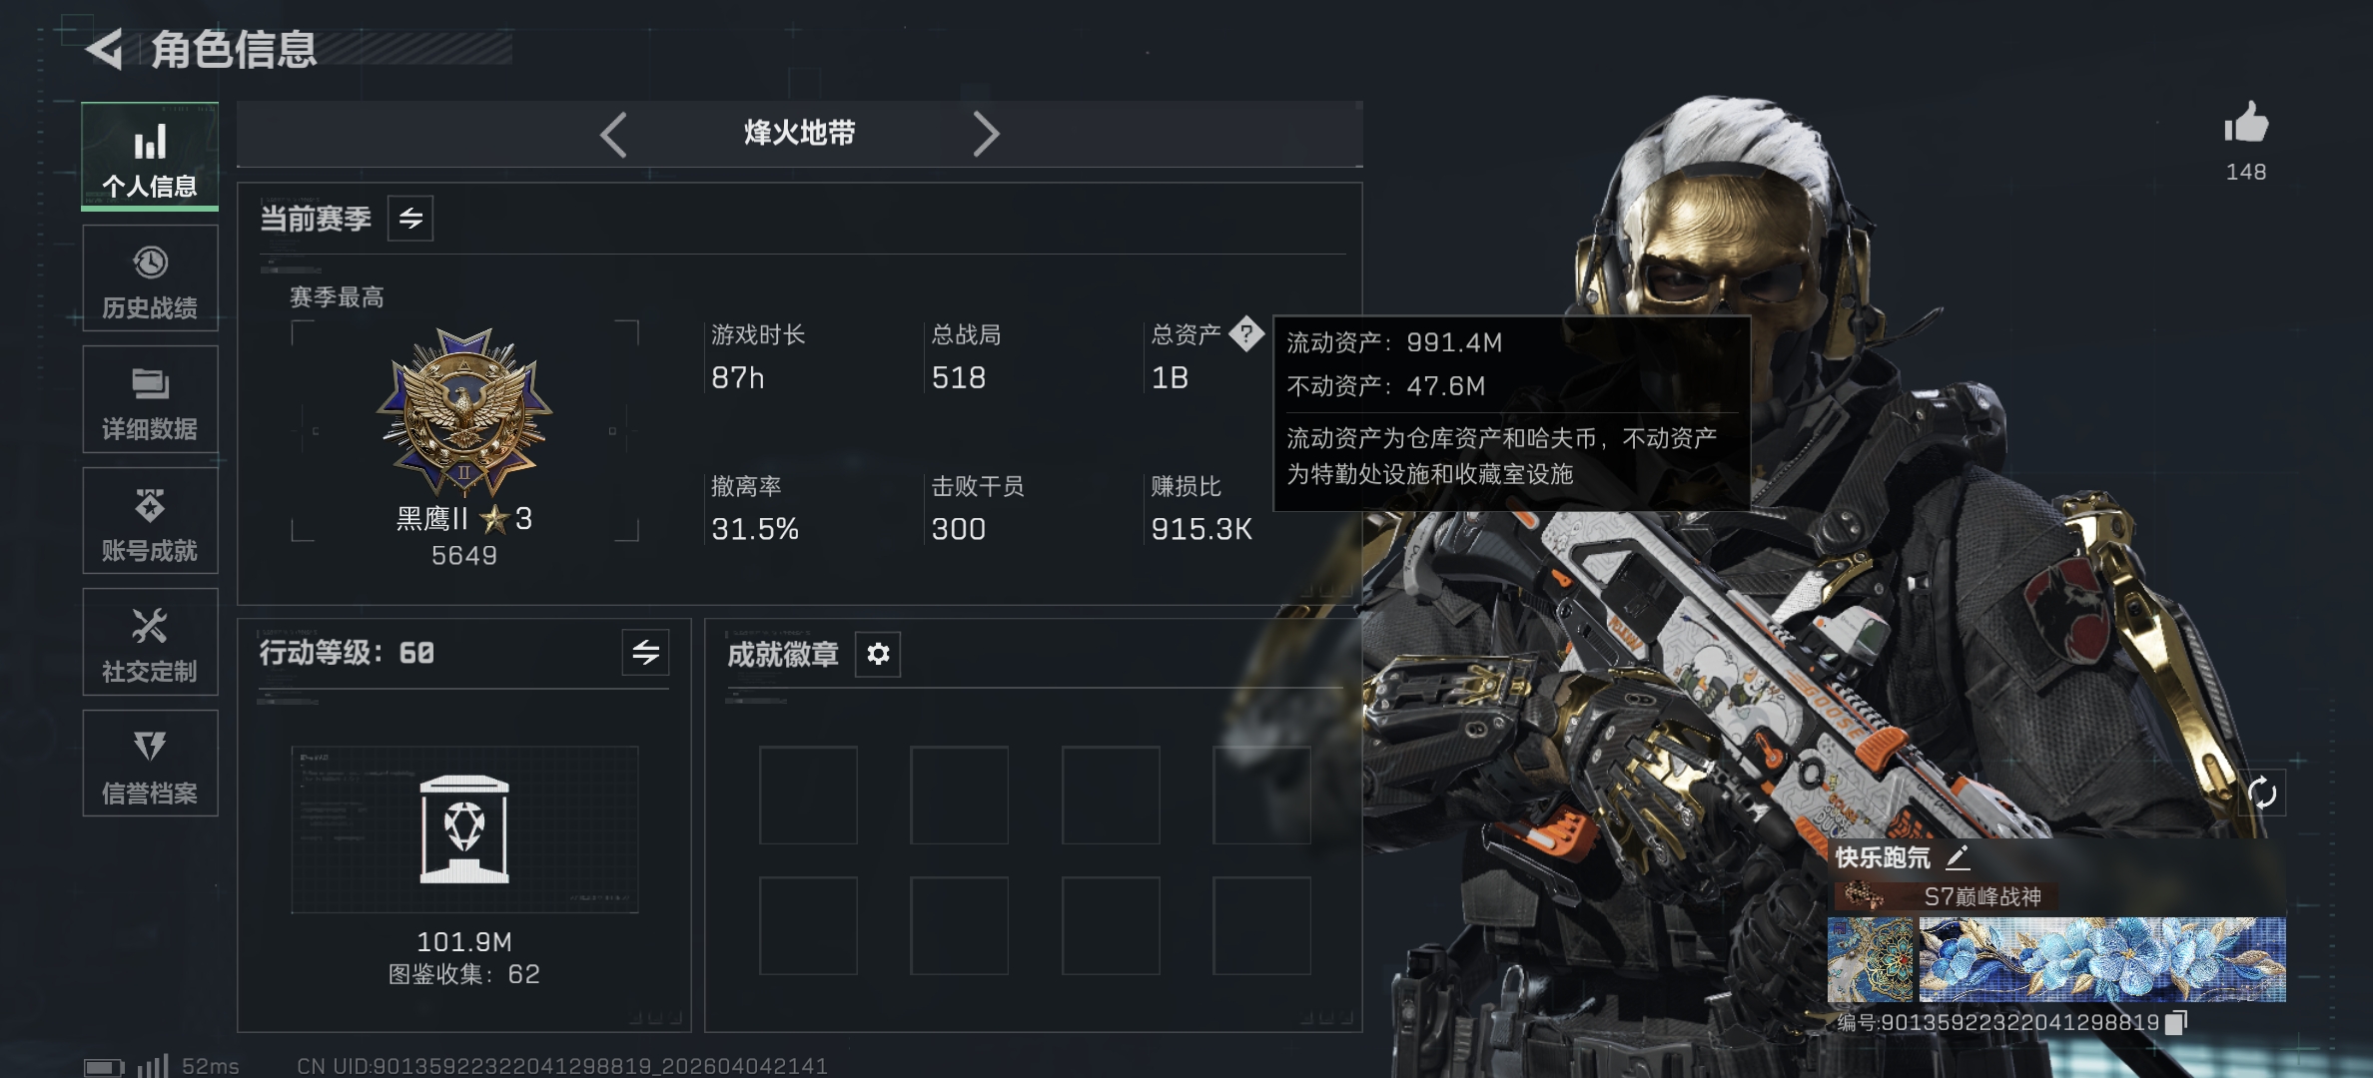
Task: Edit nickname 快乐跑氘 with pencil icon
Action: tap(1958, 856)
